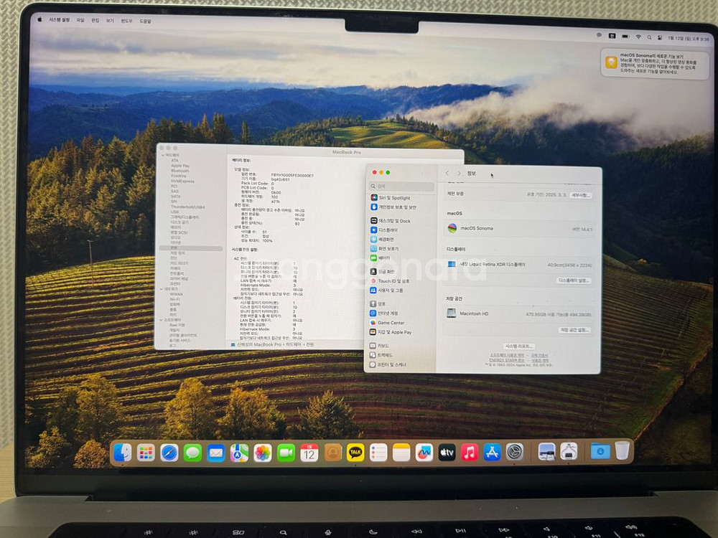Select Bluetooth in the System Report sidebar
The height and width of the screenshot is (538, 718).
pos(179,171)
